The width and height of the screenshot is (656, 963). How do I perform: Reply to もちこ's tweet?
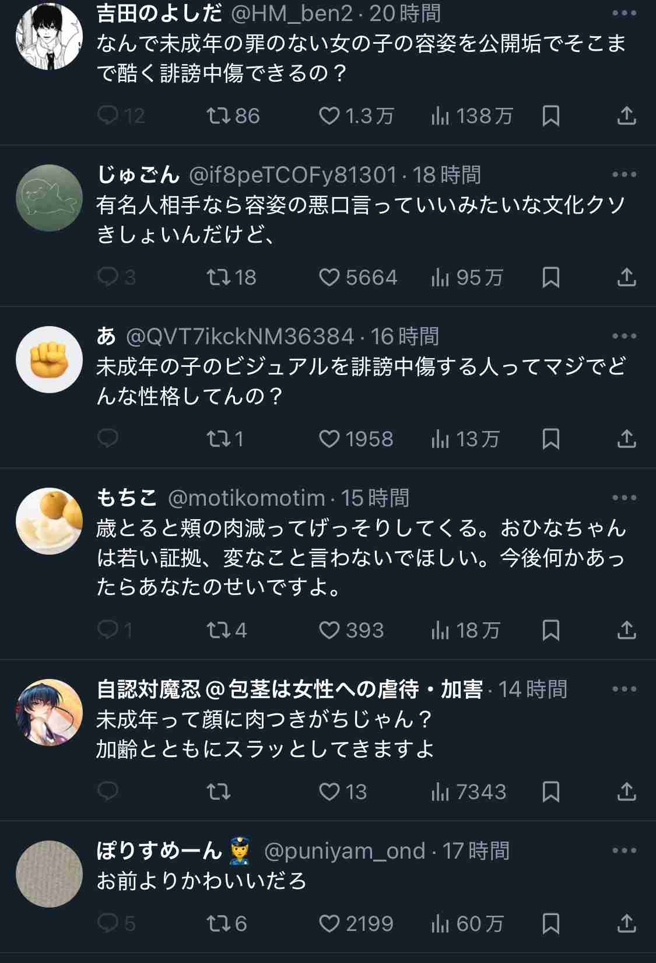click(x=108, y=630)
